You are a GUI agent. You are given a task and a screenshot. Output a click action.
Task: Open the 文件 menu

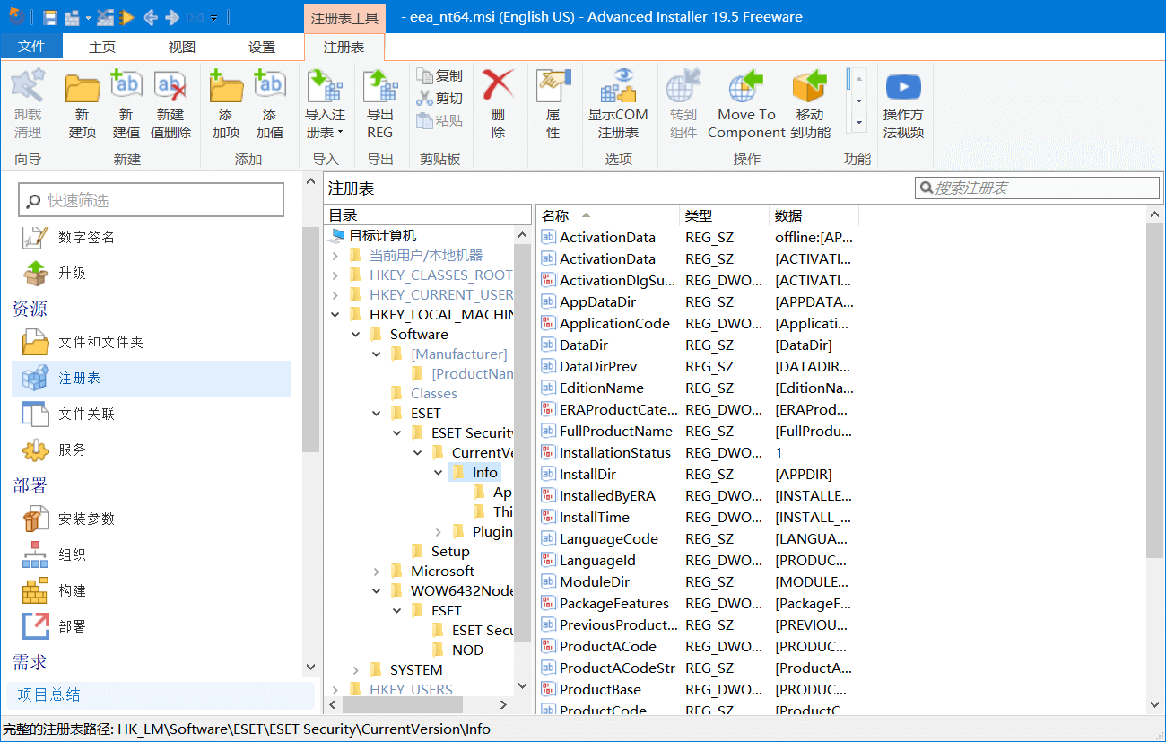click(31, 47)
